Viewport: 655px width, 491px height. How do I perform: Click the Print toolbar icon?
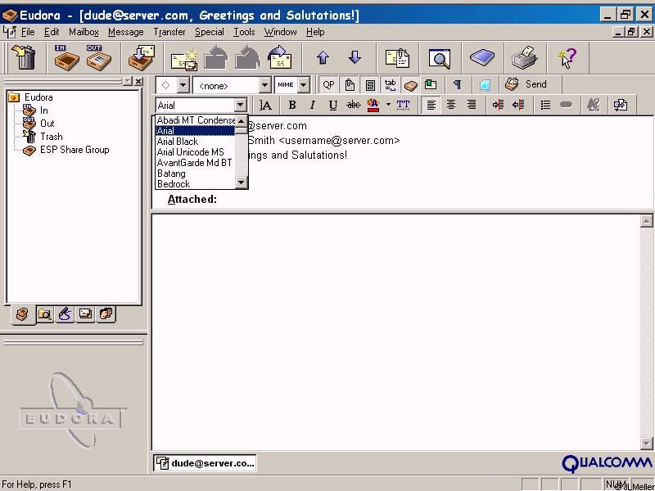(x=524, y=57)
